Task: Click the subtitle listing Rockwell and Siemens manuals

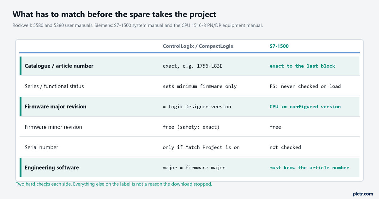Action: [x=138, y=25]
